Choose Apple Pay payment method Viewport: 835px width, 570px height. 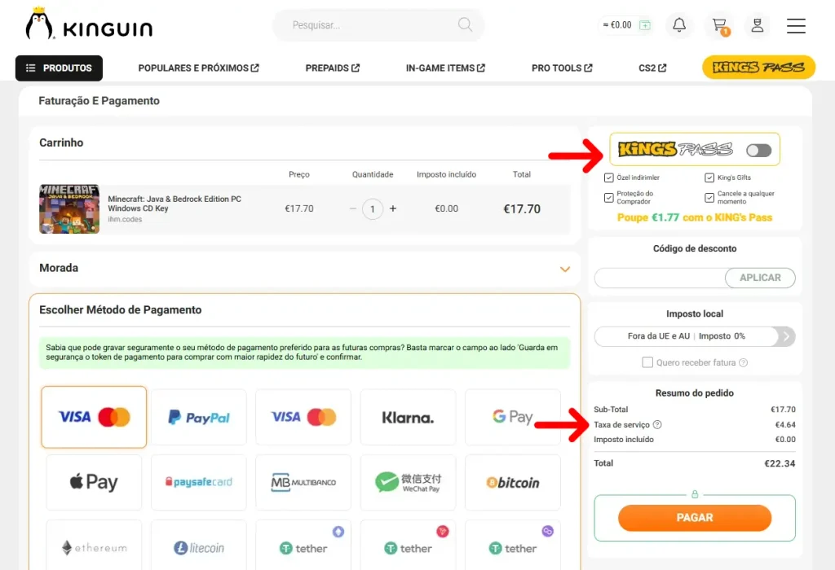pos(94,482)
